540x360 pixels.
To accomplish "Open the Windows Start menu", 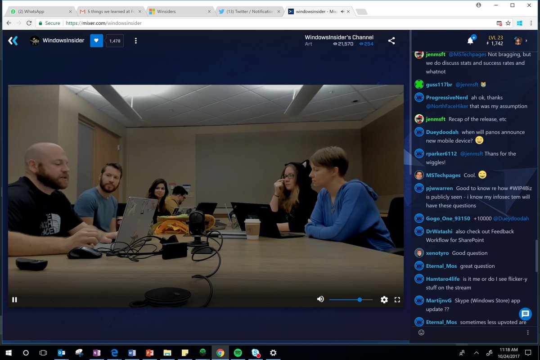I will point(8,353).
